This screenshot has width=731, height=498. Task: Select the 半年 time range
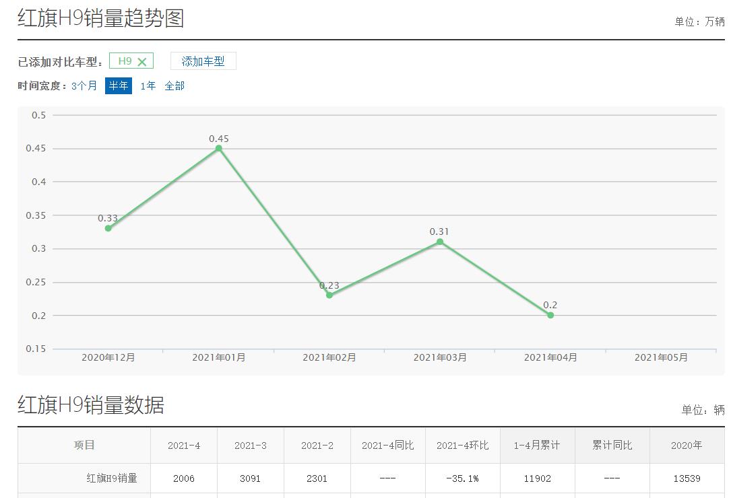[x=118, y=85]
